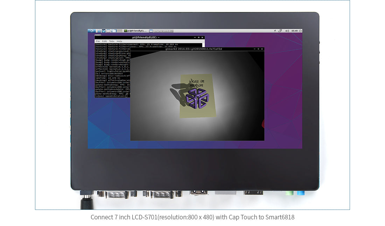Image resolution: width=385 pixels, height=226 pixels.
Task: Click the power/logout icon in system tray
Action: pos(300,31)
